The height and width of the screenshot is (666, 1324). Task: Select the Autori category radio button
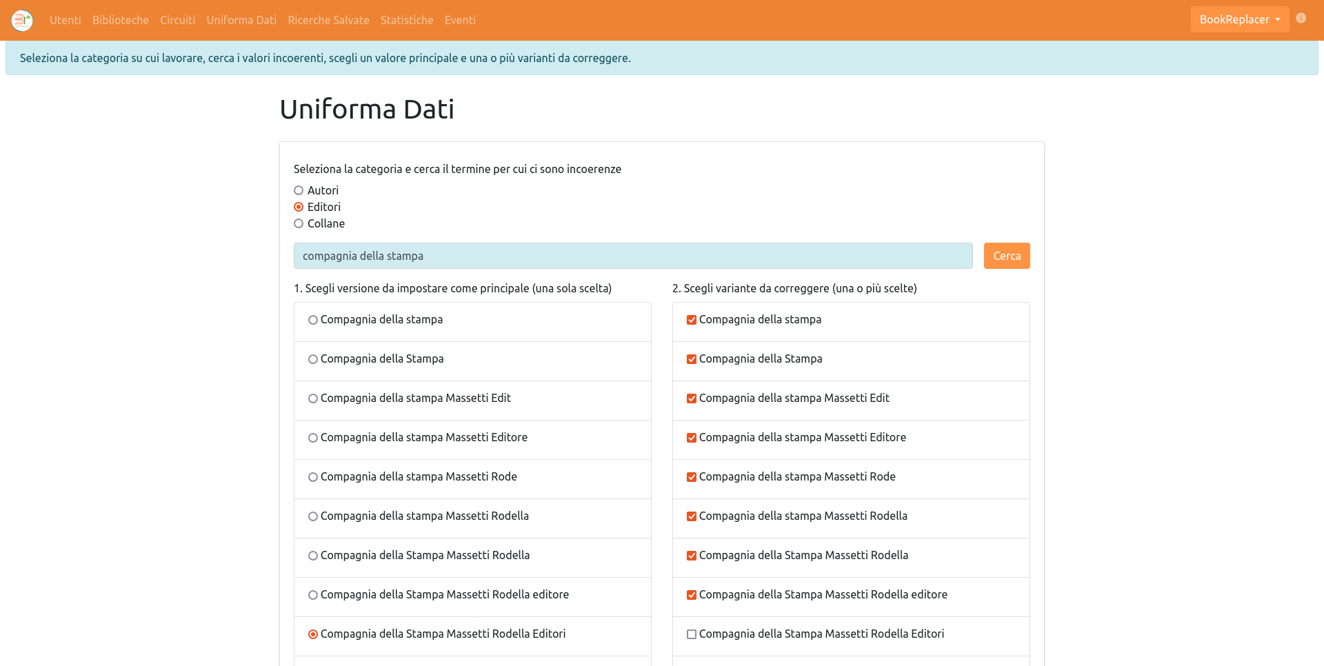point(299,190)
